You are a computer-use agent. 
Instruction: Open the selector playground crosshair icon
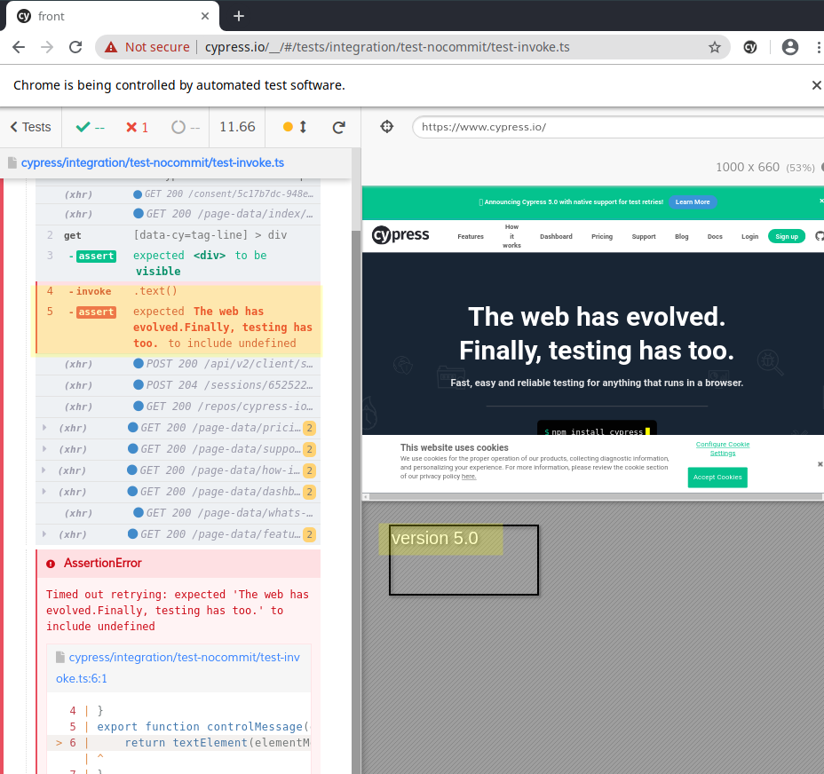[387, 127]
